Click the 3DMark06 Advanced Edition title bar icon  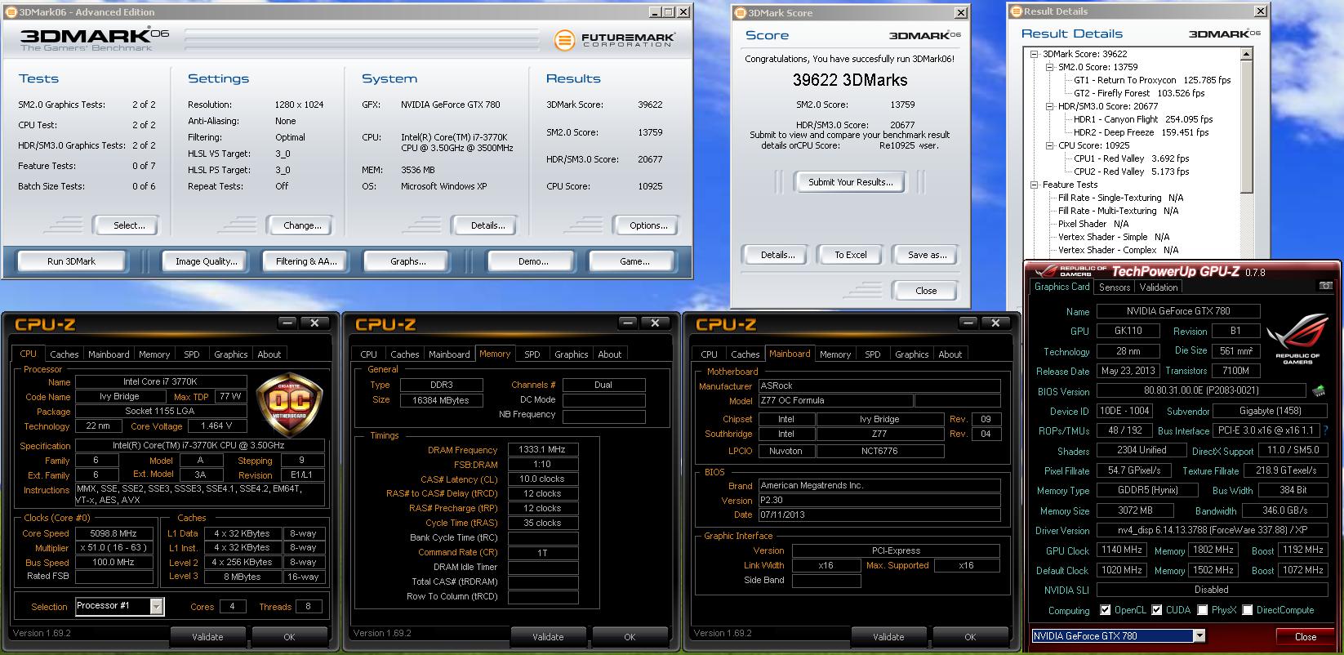pos(10,12)
